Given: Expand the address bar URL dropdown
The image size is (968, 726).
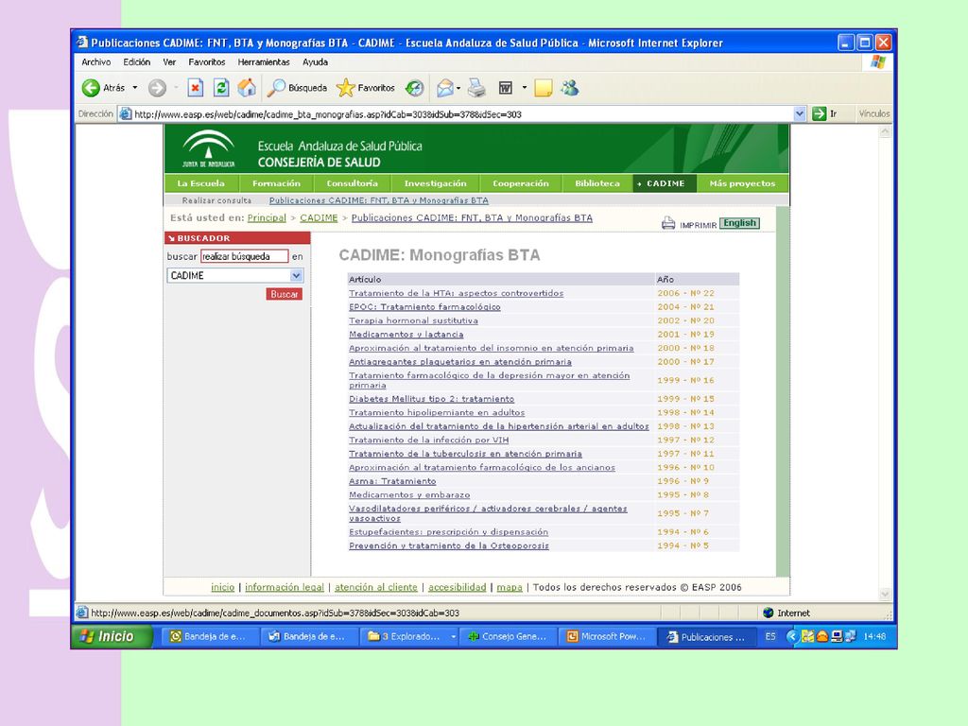Looking at the screenshot, I should (x=800, y=113).
